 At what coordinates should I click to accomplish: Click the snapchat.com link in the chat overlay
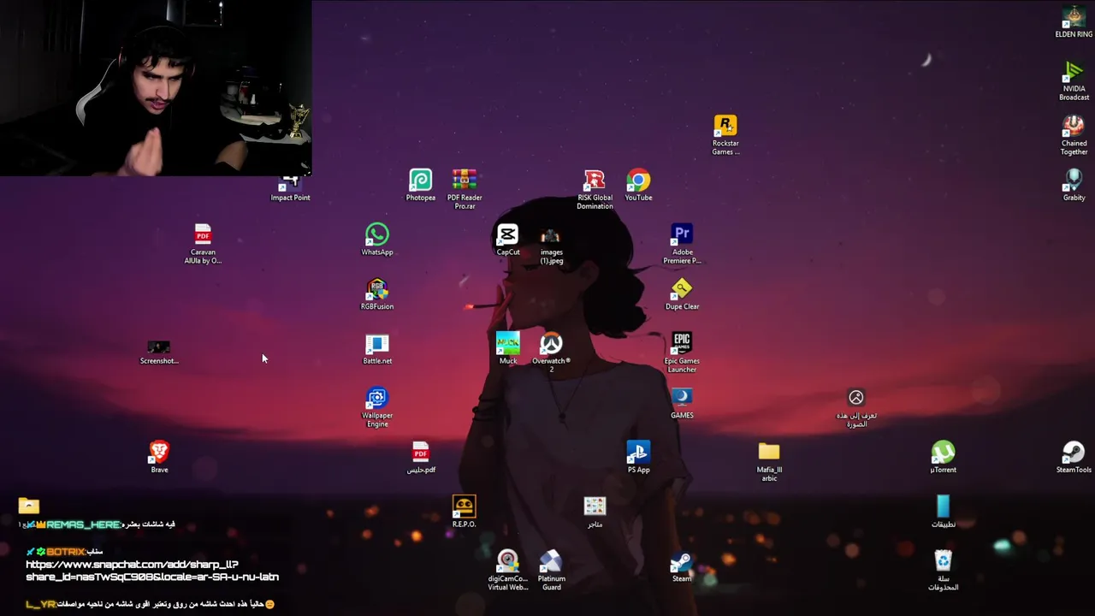[152, 571]
